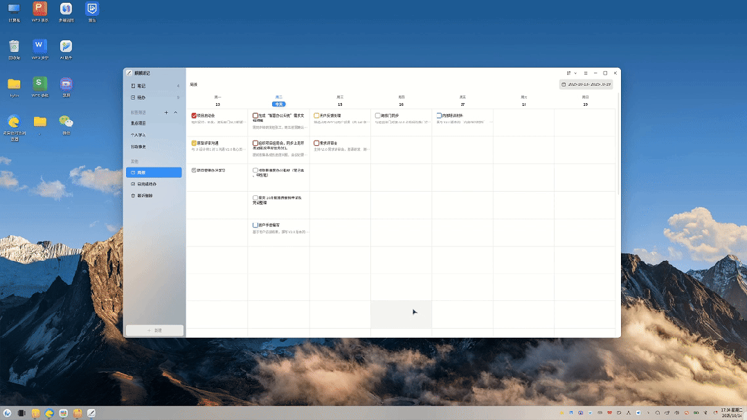Collapse the tag filter section chevron
Screen dimensions: 747x420
pyautogui.click(x=176, y=112)
